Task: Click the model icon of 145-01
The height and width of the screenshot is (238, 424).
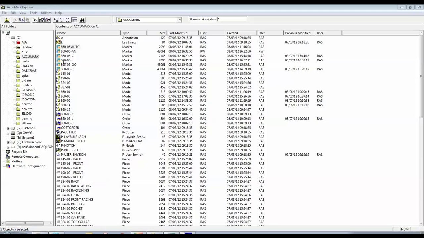Action: (58, 74)
